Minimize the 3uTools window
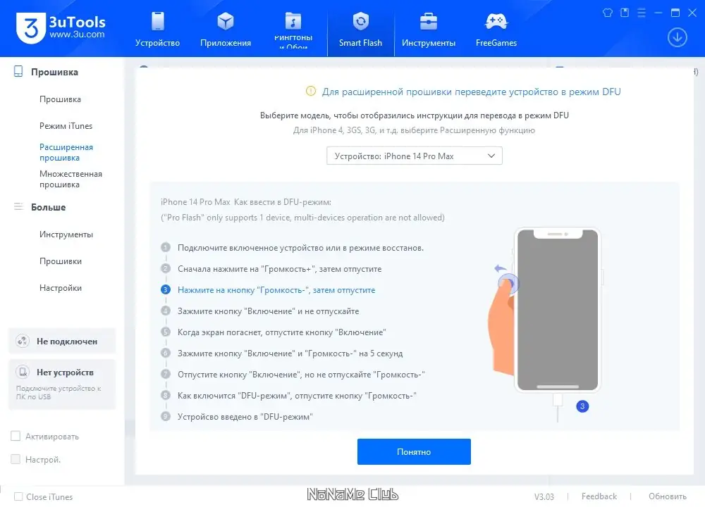 pos(658,13)
